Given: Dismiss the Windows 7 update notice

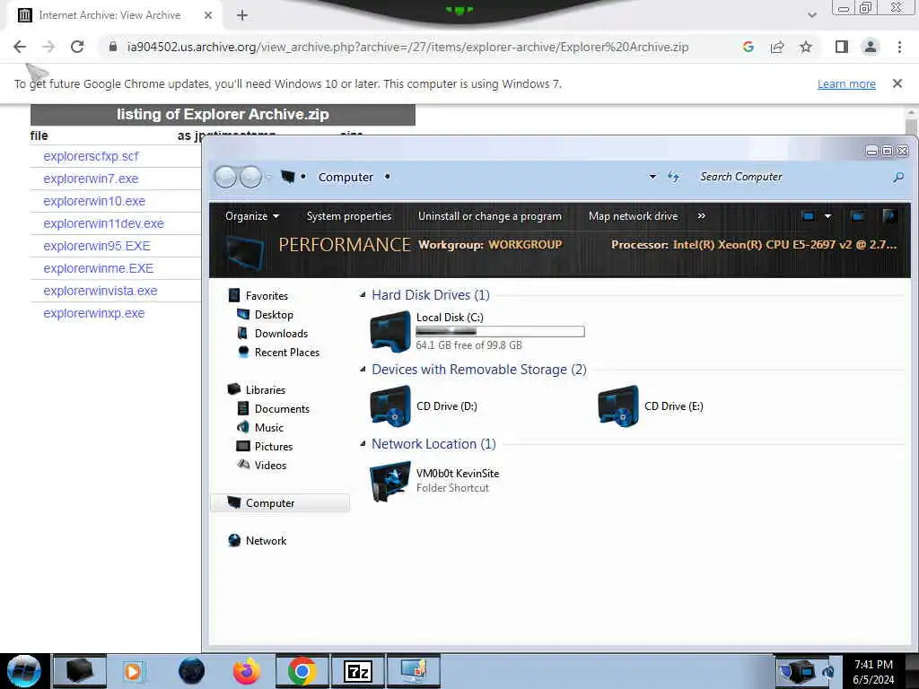Looking at the screenshot, I should (x=897, y=83).
